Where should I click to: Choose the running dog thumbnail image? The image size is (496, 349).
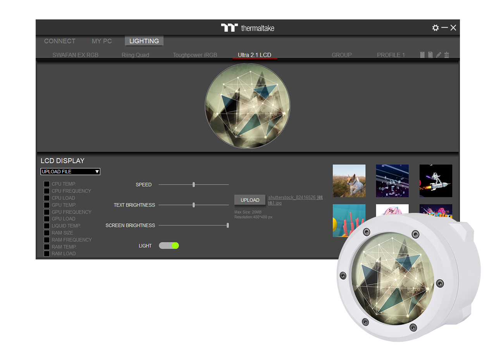click(349, 181)
